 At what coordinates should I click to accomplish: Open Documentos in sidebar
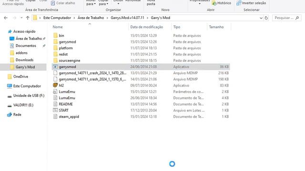[x=26, y=46]
